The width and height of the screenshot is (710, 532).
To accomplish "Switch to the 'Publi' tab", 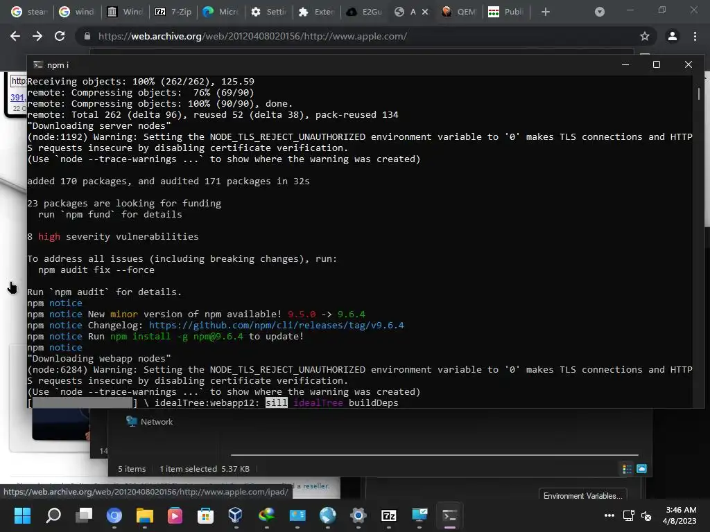I will pos(506,12).
